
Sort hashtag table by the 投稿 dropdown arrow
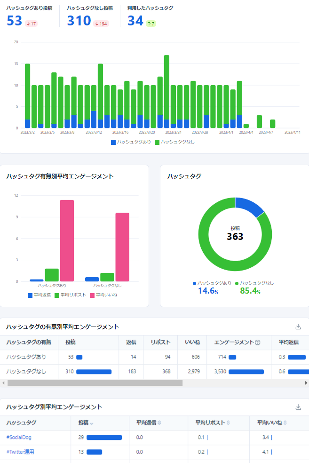92,423
